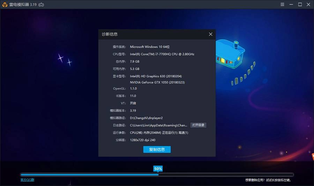
Task: Click the 显卡型号 label
Action: pos(119,76)
